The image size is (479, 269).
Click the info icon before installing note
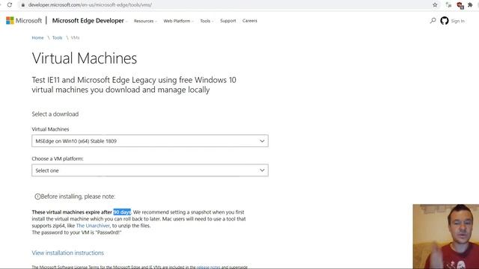coord(37,197)
